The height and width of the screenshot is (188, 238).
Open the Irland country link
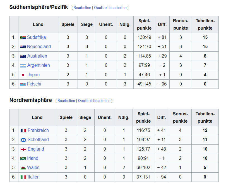click(x=33, y=158)
